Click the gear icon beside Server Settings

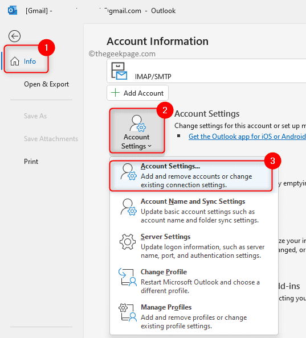click(128, 242)
